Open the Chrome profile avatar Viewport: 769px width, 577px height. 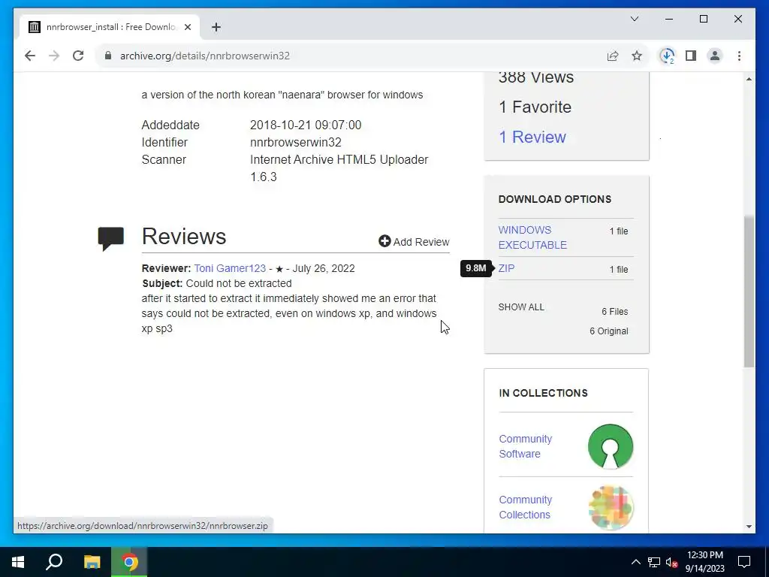pos(715,56)
